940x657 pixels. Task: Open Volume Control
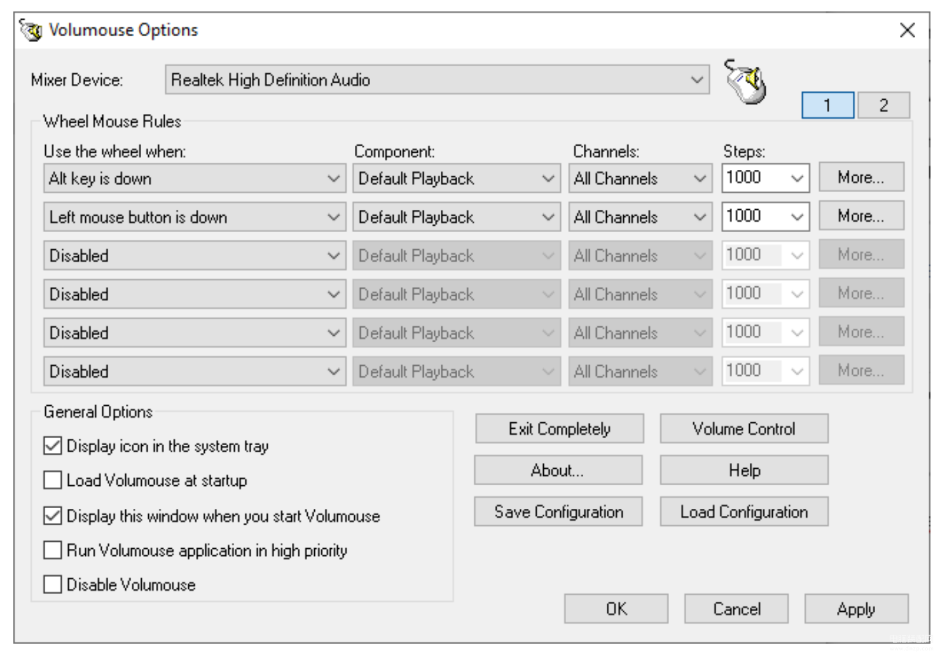coord(744,429)
